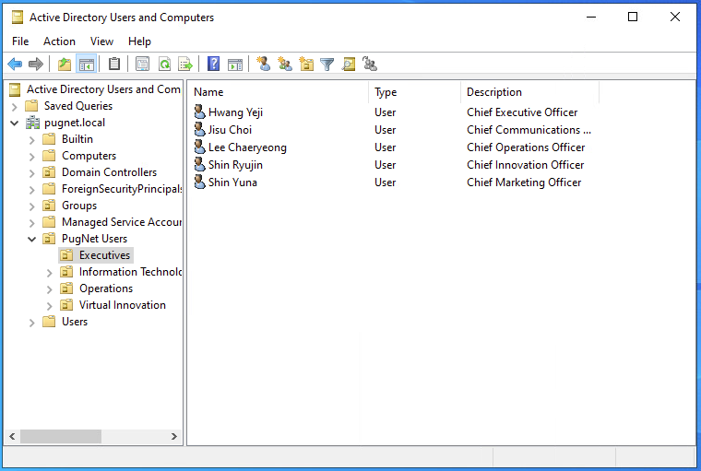Sort list by Description column header
Screen dimensions: 701x471
529,92
